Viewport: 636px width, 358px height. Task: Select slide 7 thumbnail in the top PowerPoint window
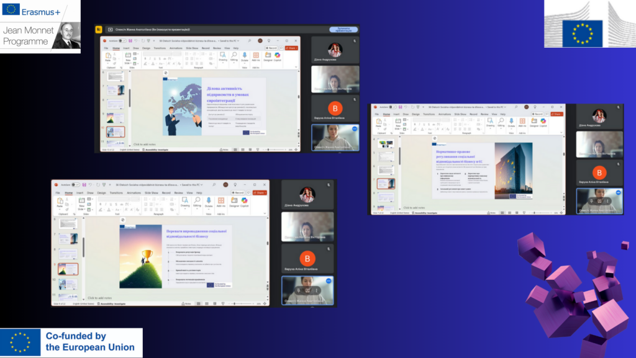tap(115, 90)
